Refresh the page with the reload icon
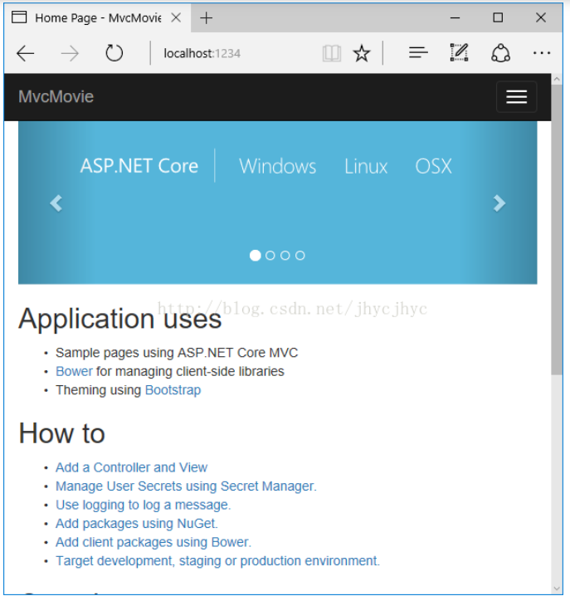The image size is (570, 596). coord(114,53)
